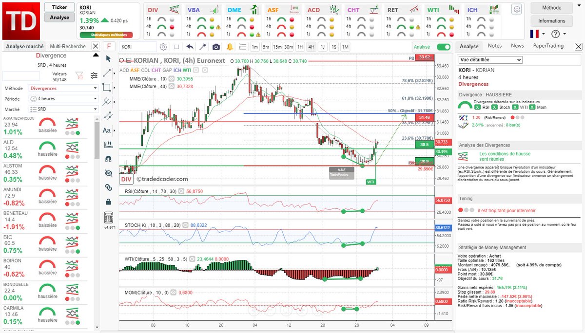Image resolution: width=585 pixels, height=333 pixels.
Task: Toggle the ICH indicator label on chart
Action: point(177,70)
